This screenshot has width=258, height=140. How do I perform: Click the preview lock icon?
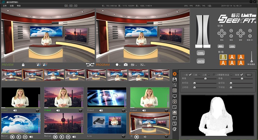(x=23, y=65)
